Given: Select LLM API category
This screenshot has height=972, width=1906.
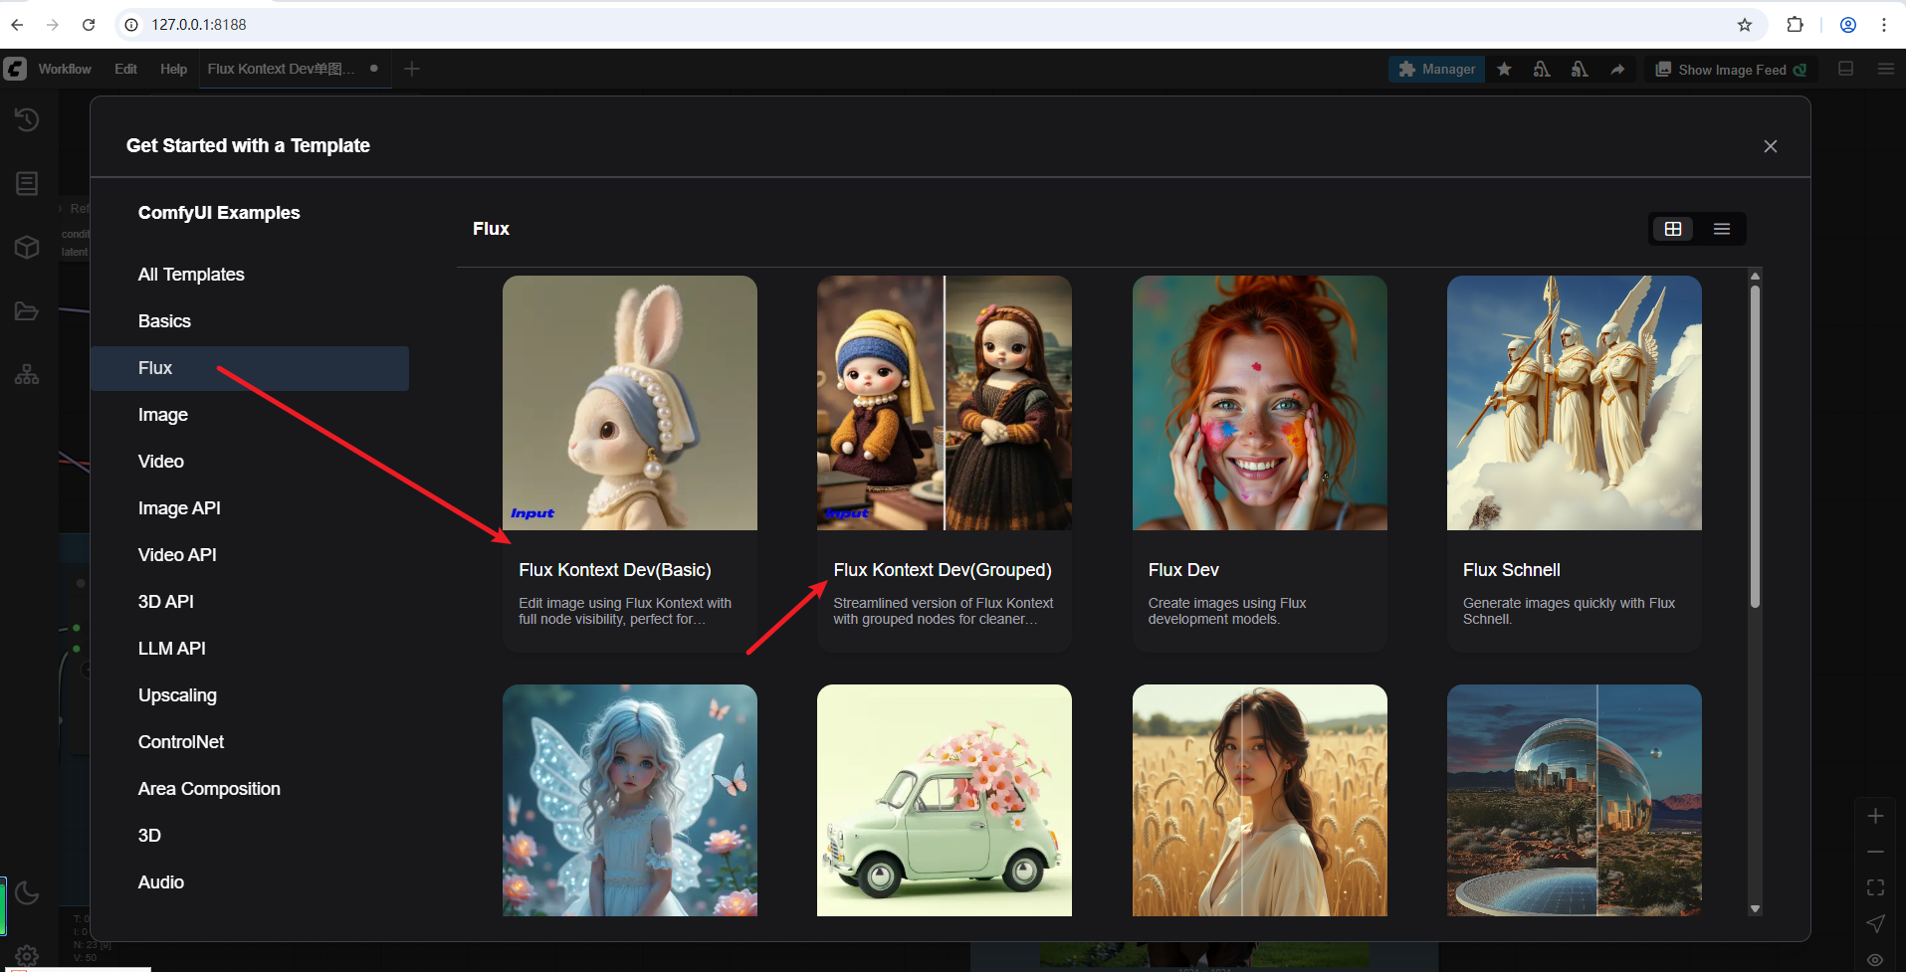Looking at the screenshot, I should pyautogui.click(x=250, y=649).
